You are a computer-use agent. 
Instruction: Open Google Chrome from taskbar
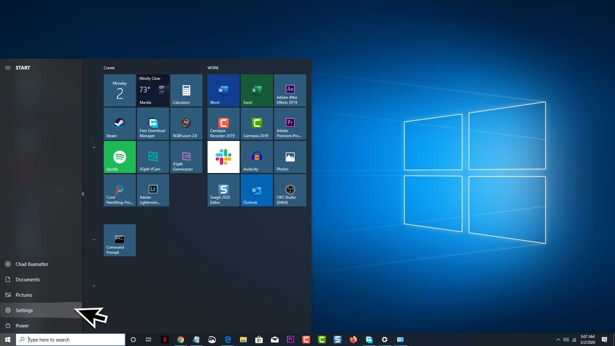180,340
